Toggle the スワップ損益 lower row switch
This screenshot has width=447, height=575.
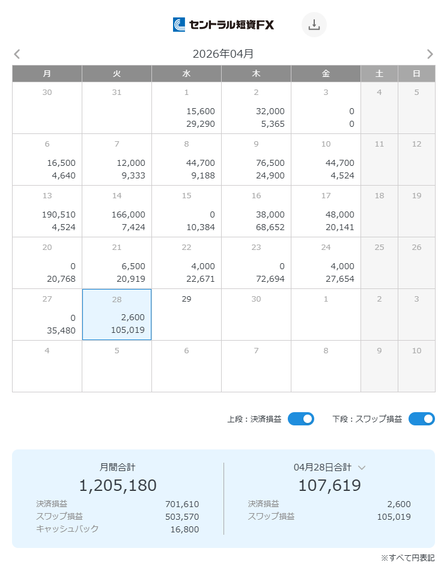pos(421,419)
